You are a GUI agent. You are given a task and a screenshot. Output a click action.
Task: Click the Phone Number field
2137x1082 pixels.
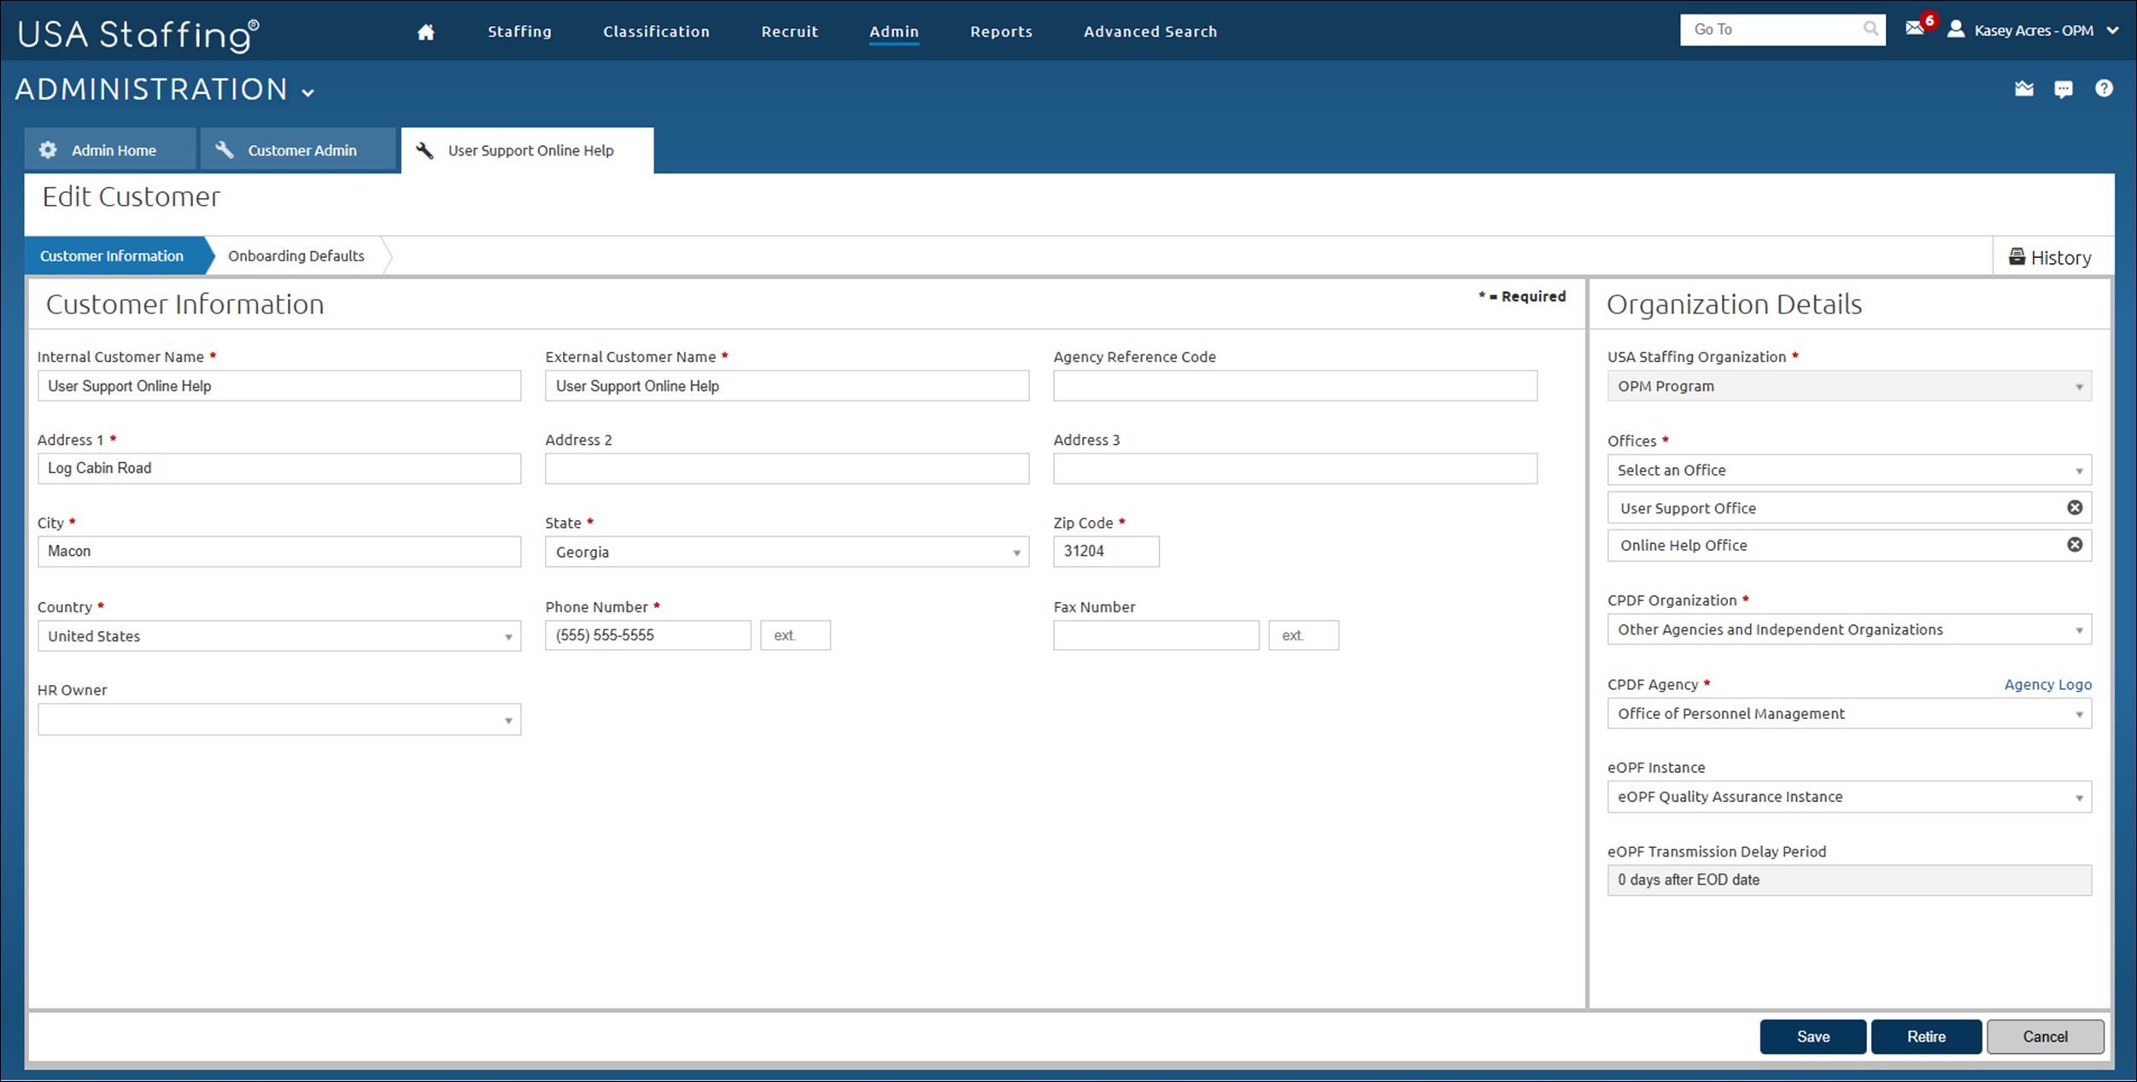648,635
